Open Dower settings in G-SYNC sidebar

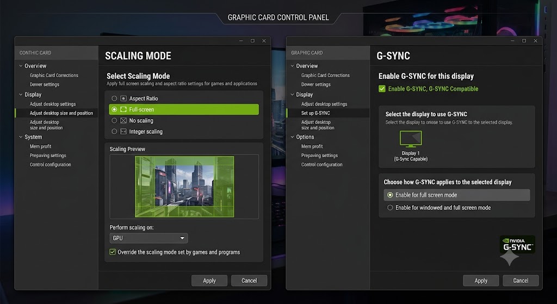click(x=316, y=84)
